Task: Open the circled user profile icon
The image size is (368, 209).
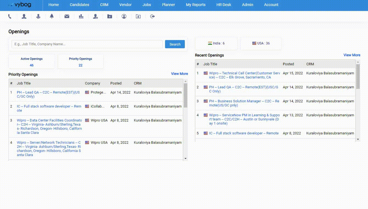Action: point(124,16)
